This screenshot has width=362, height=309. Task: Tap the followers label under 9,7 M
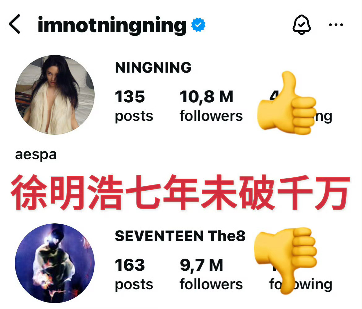[x=211, y=284]
